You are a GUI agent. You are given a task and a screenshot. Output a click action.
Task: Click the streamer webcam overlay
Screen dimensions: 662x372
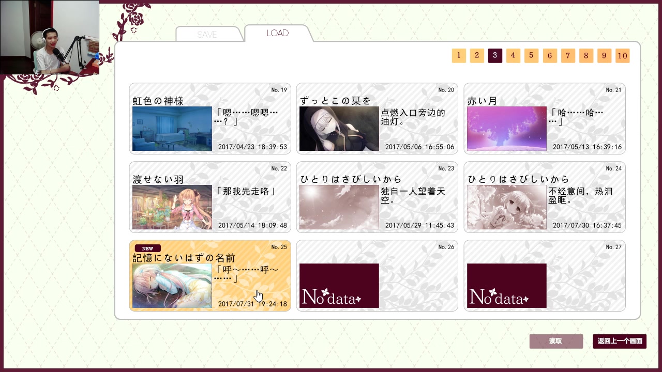[x=50, y=37]
